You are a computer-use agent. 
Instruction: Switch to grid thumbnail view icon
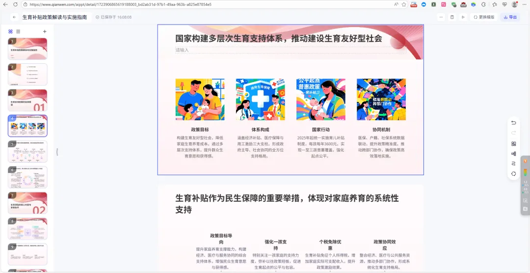click(x=10, y=31)
